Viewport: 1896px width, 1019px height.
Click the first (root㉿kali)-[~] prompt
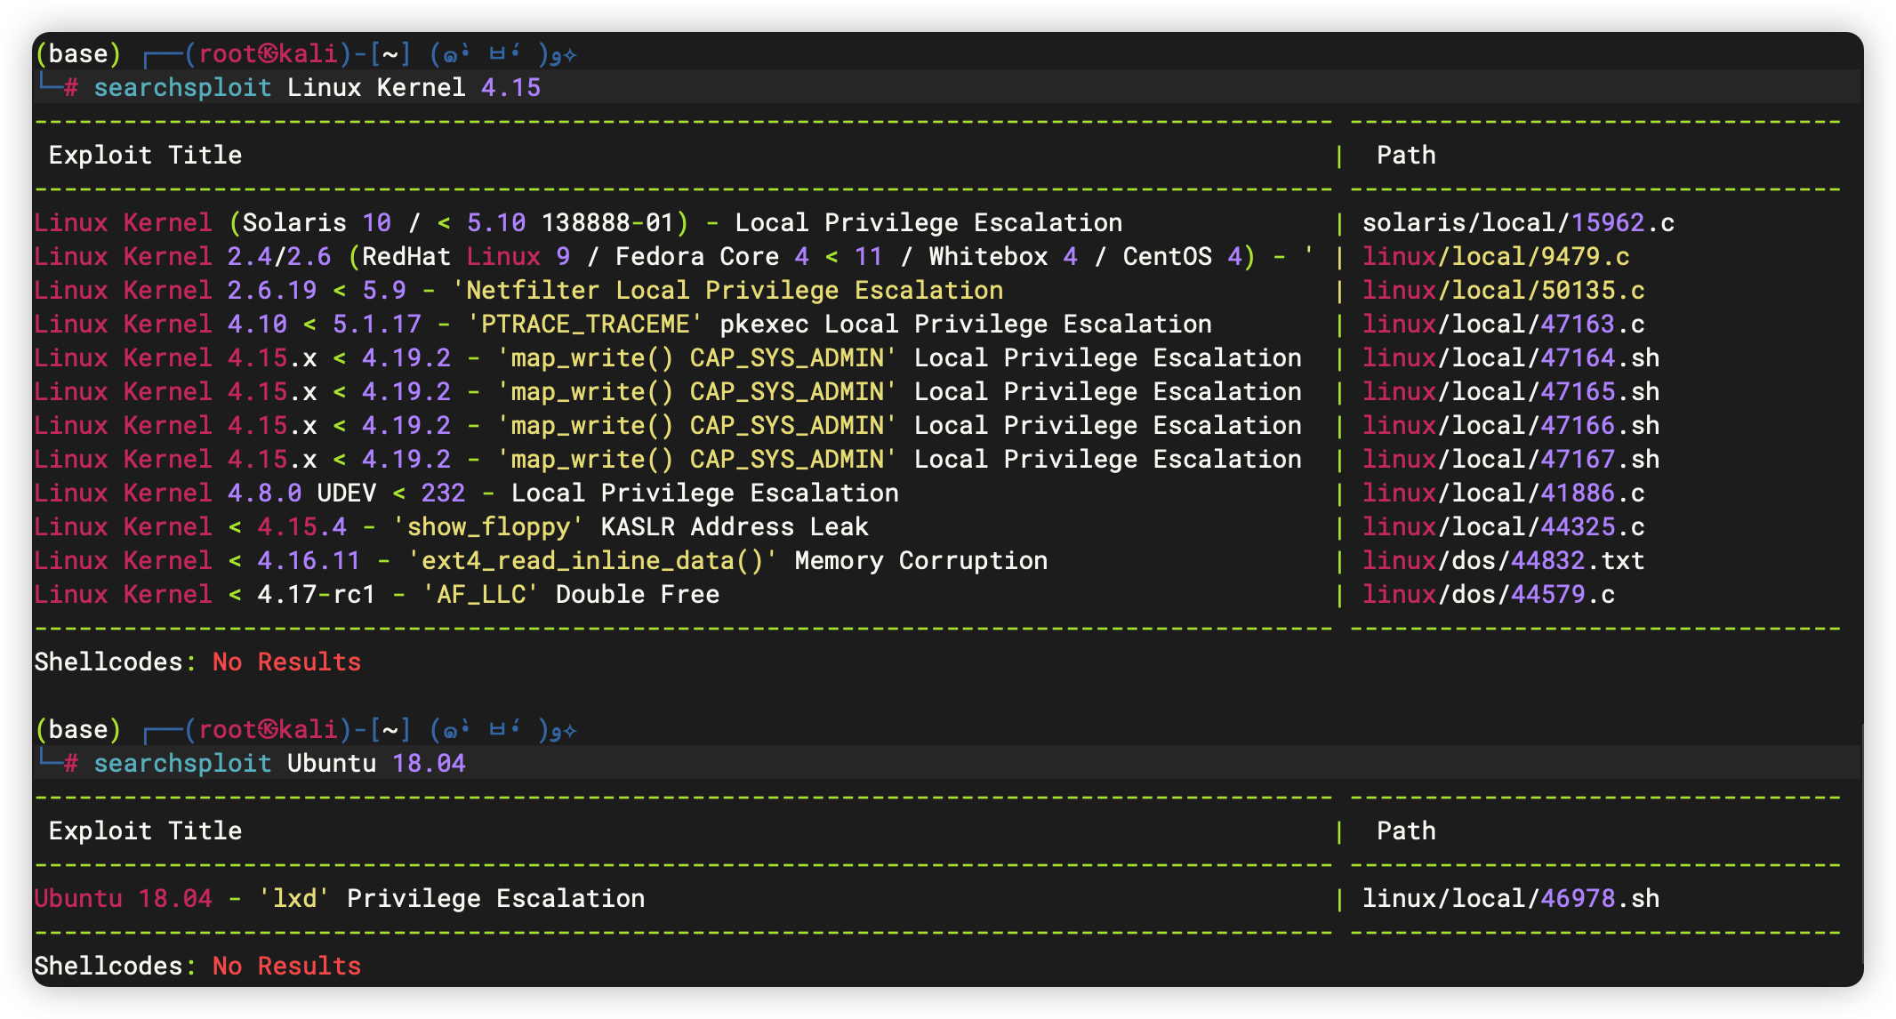298,53
